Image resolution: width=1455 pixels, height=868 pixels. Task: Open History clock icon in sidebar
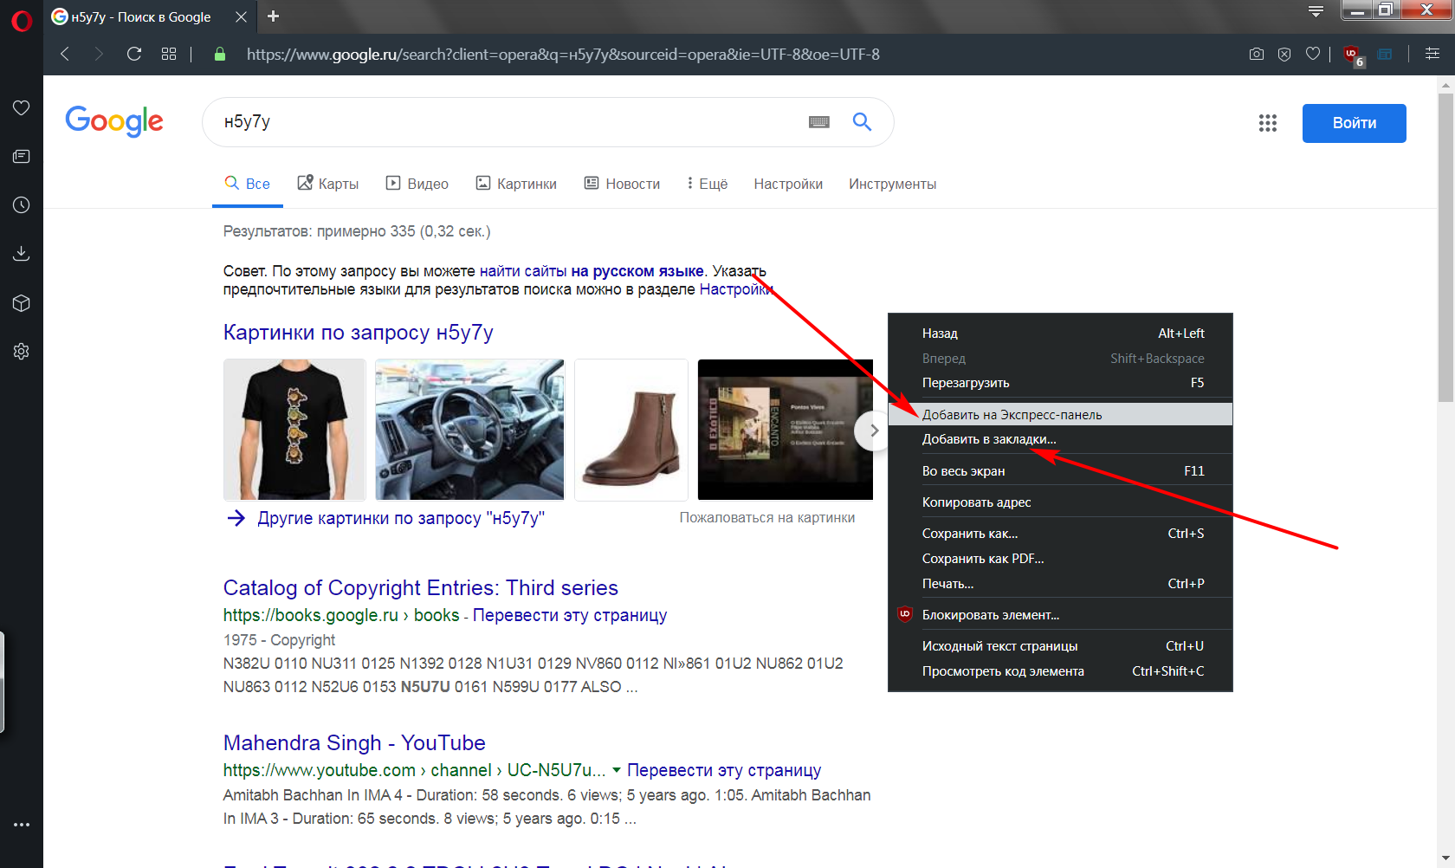(x=22, y=204)
